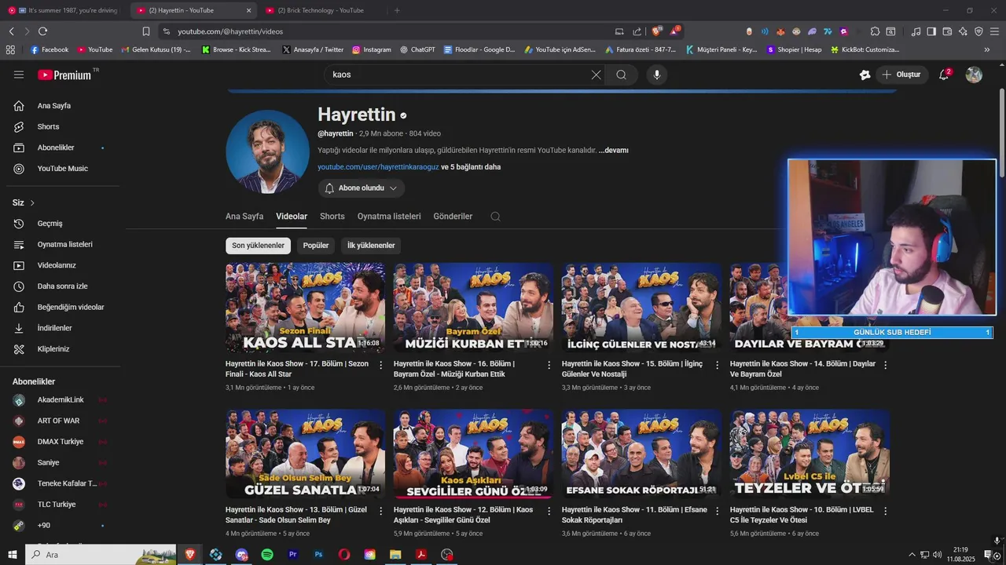Expand channel description with ...devamı
The width and height of the screenshot is (1006, 565).
click(x=613, y=150)
